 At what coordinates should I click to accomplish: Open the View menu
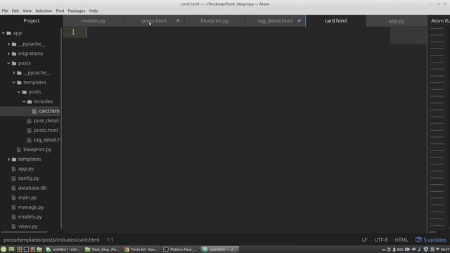tap(27, 11)
